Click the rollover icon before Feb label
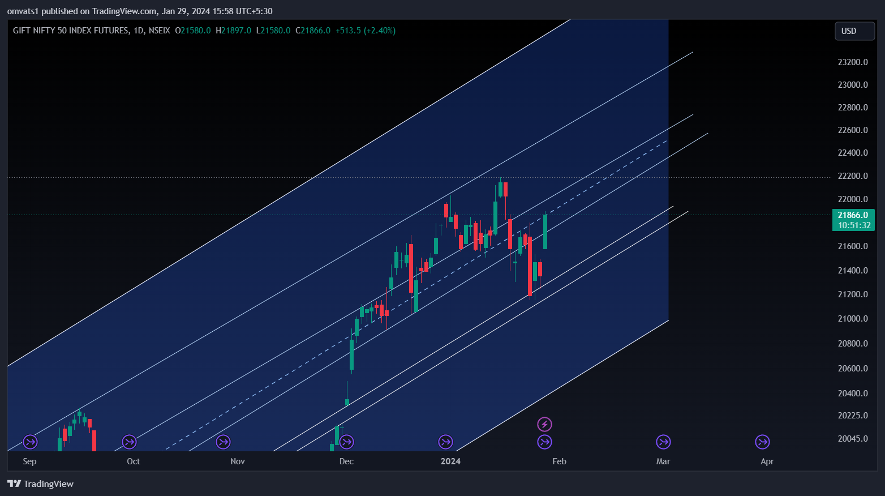 coord(544,442)
